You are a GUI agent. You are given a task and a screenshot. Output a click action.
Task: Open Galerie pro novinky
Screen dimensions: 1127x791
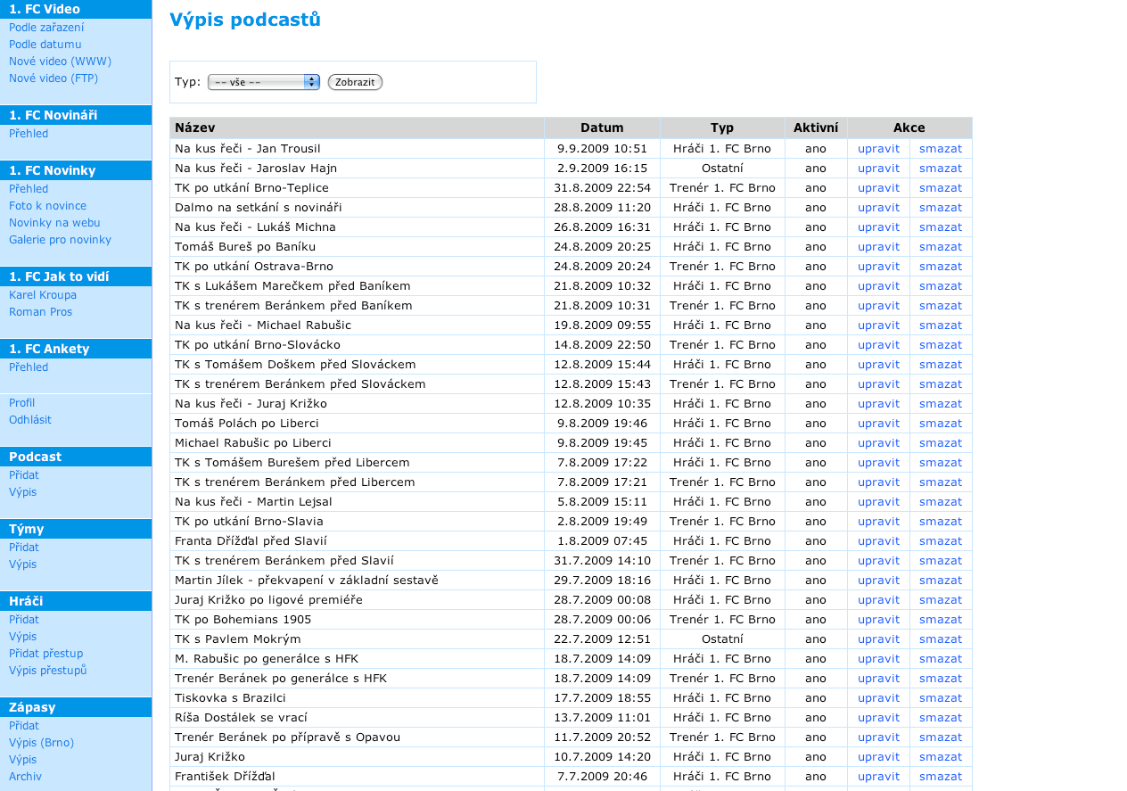tap(60, 240)
